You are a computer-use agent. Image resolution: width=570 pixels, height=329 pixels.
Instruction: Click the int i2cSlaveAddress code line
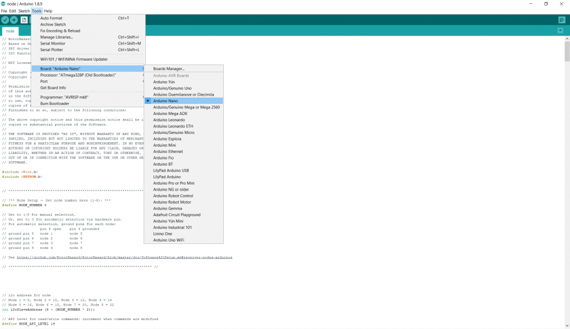pyautogui.click(x=48, y=310)
